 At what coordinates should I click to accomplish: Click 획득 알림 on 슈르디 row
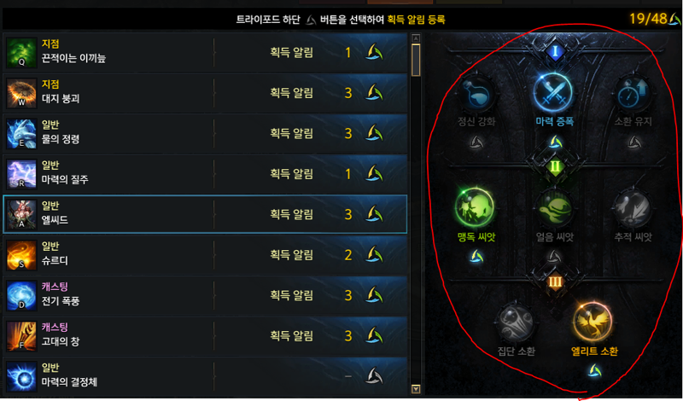pyautogui.click(x=291, y=255)
